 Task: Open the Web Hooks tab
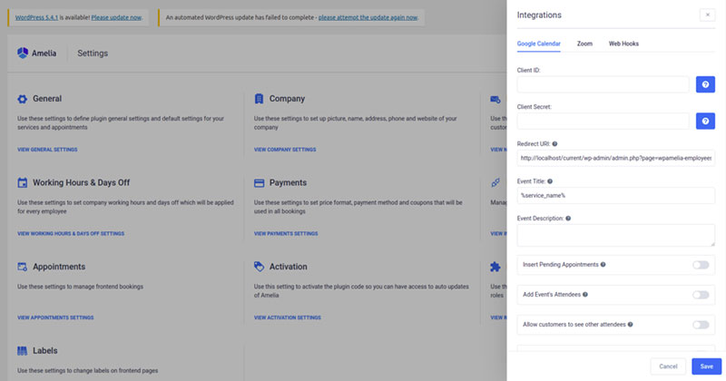(x=623, y=44)
